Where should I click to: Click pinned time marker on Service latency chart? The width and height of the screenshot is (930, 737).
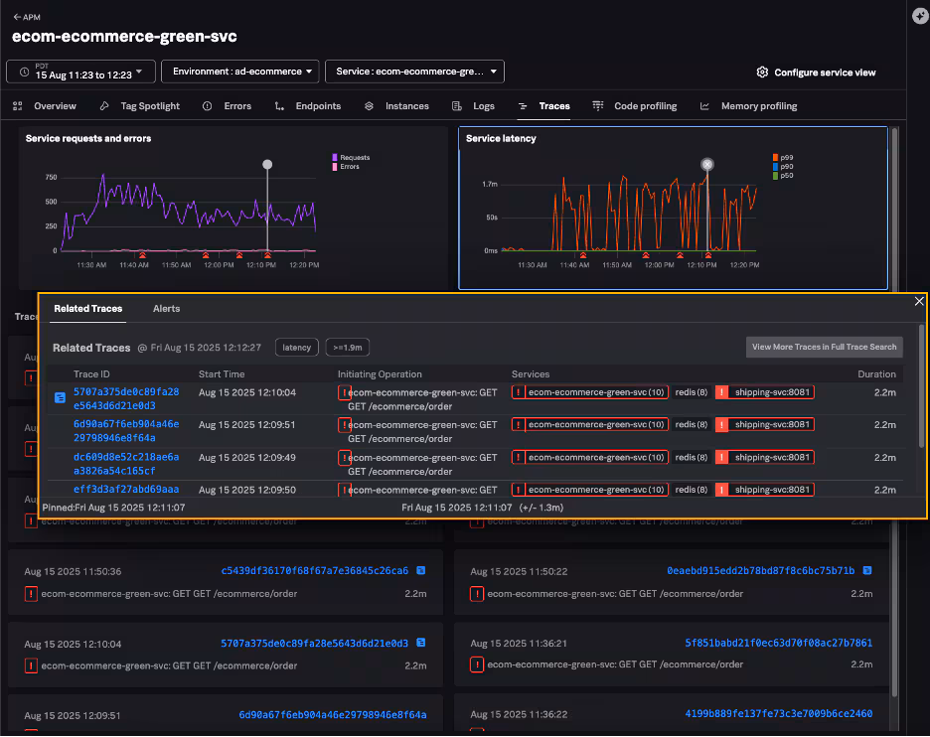tap(706, 164)
